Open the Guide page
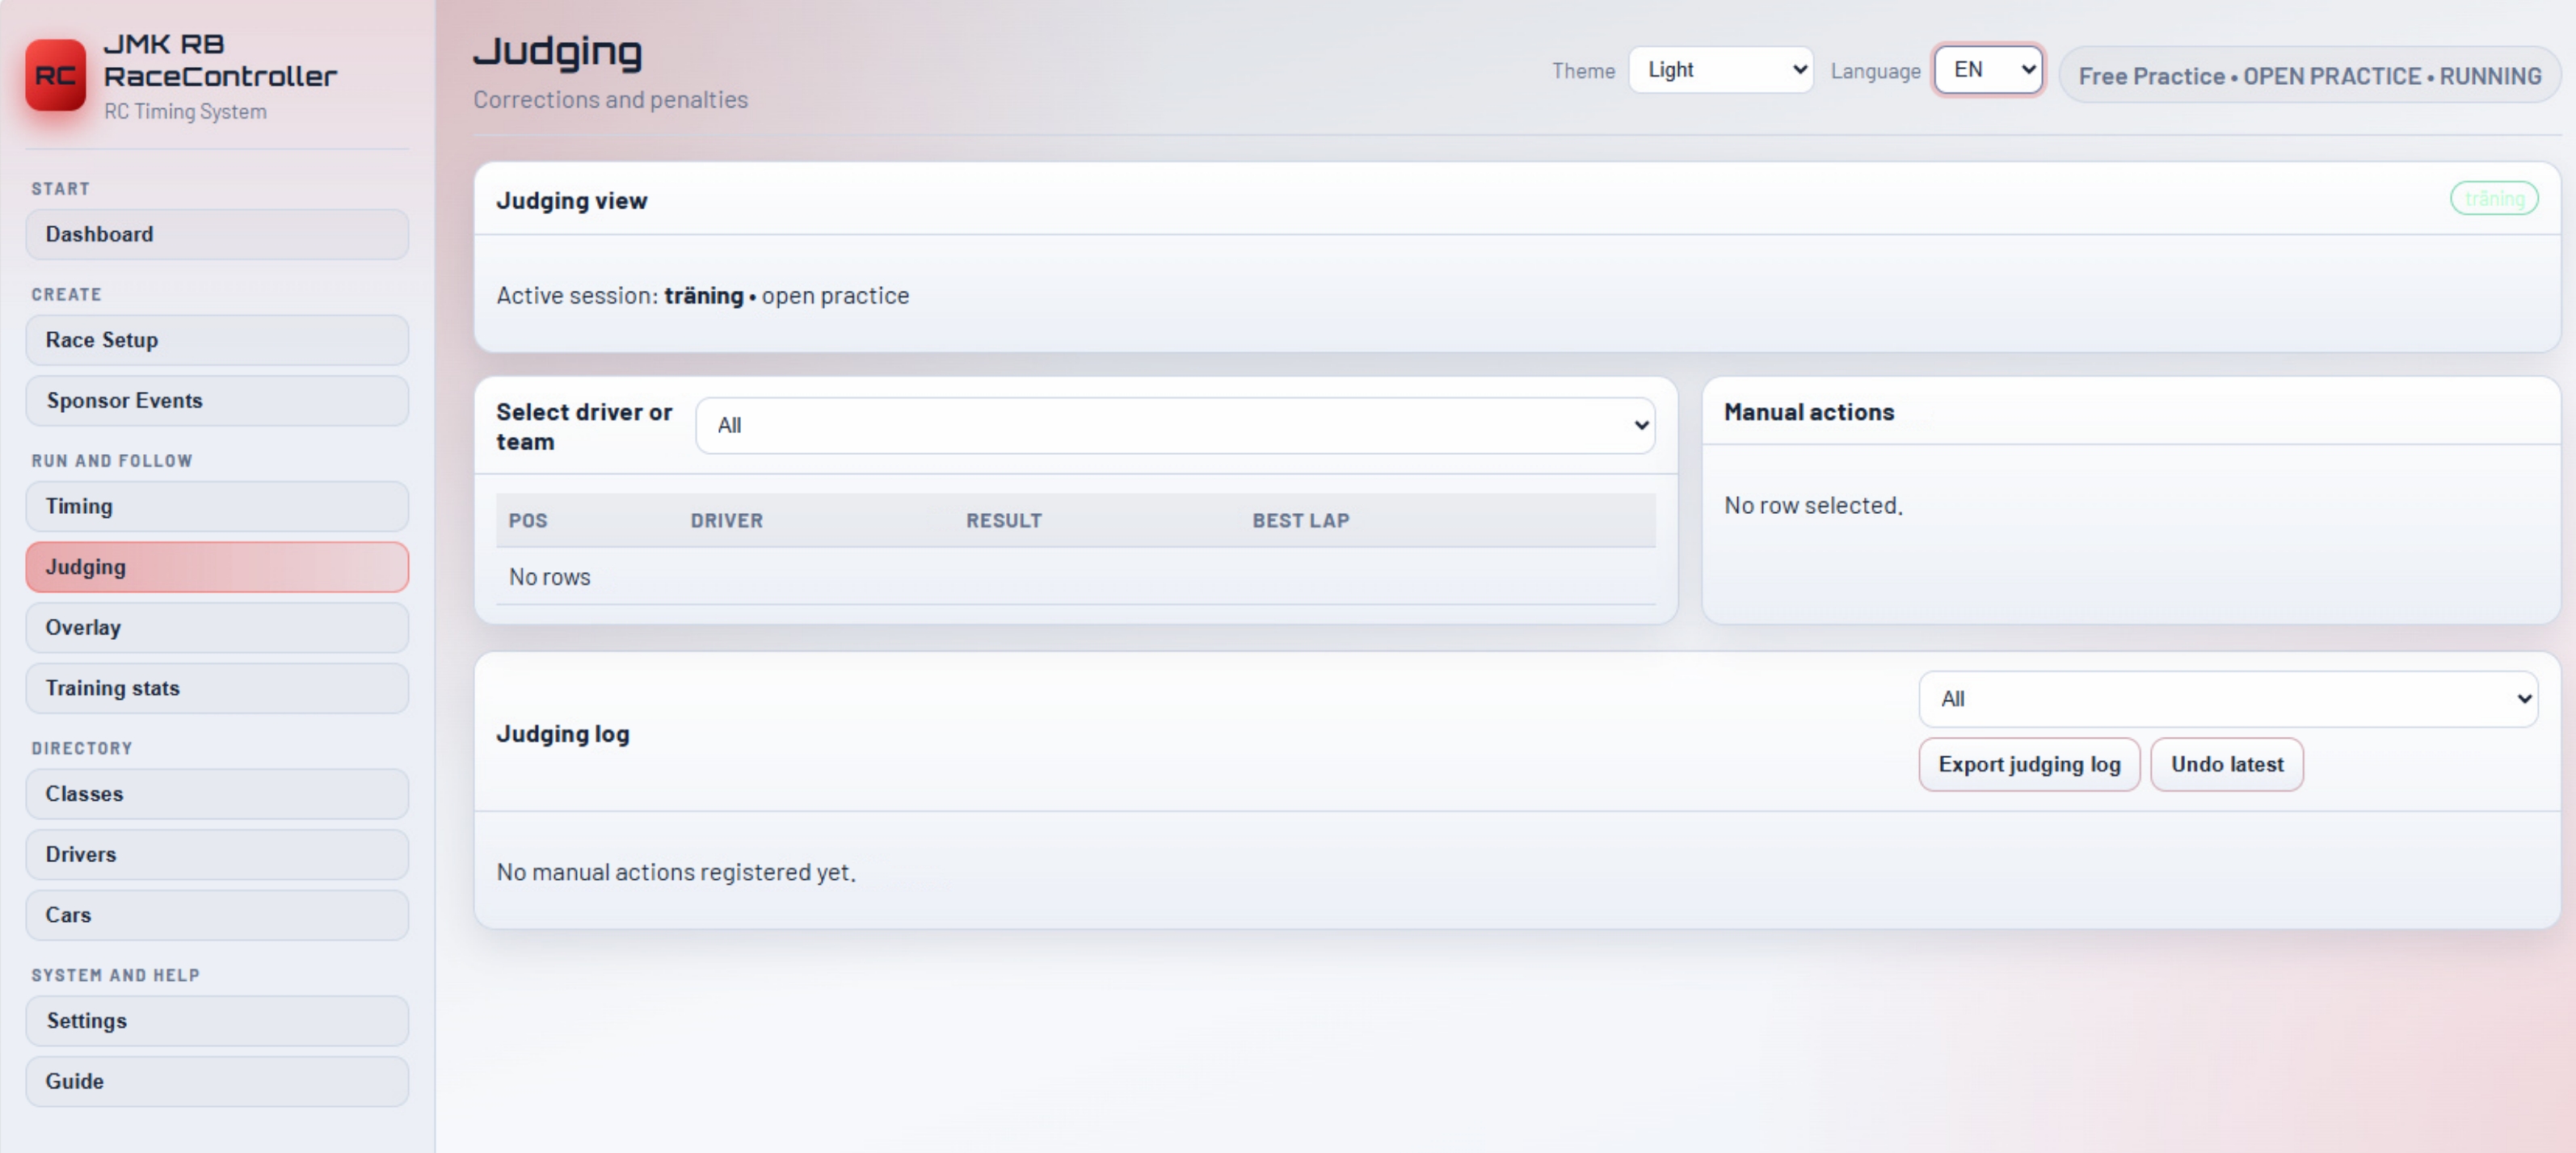2576x1153 pixels. pyautogui.click(x=217, y=1081)
